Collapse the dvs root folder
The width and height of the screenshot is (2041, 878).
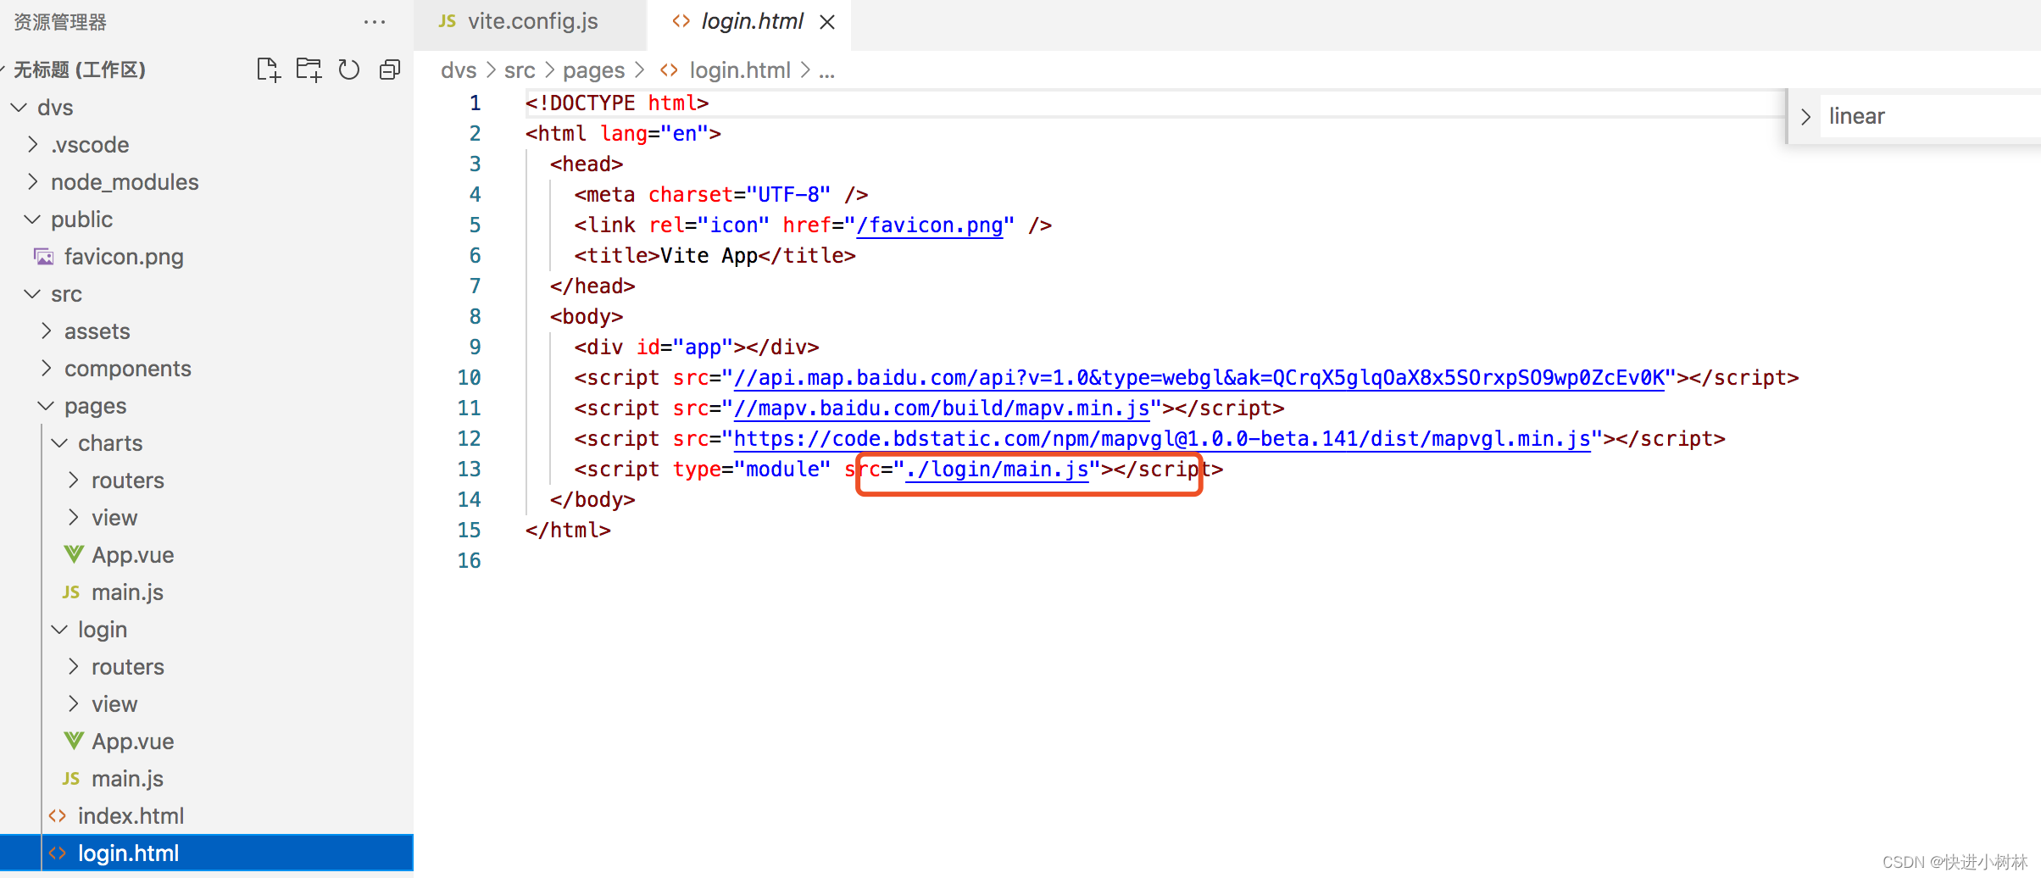pos(18,108)
